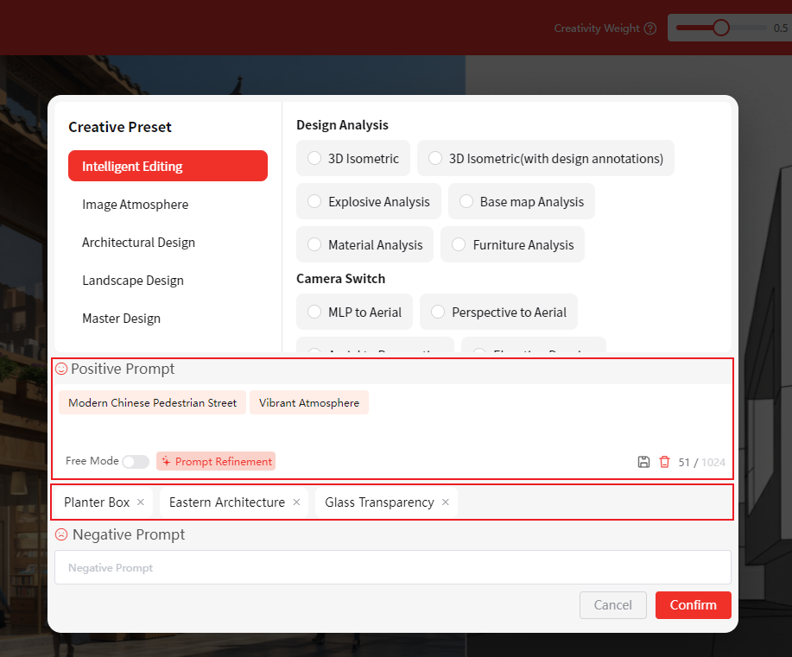
Task: Switch to Landscape Design presets
Action: [133, 281]
